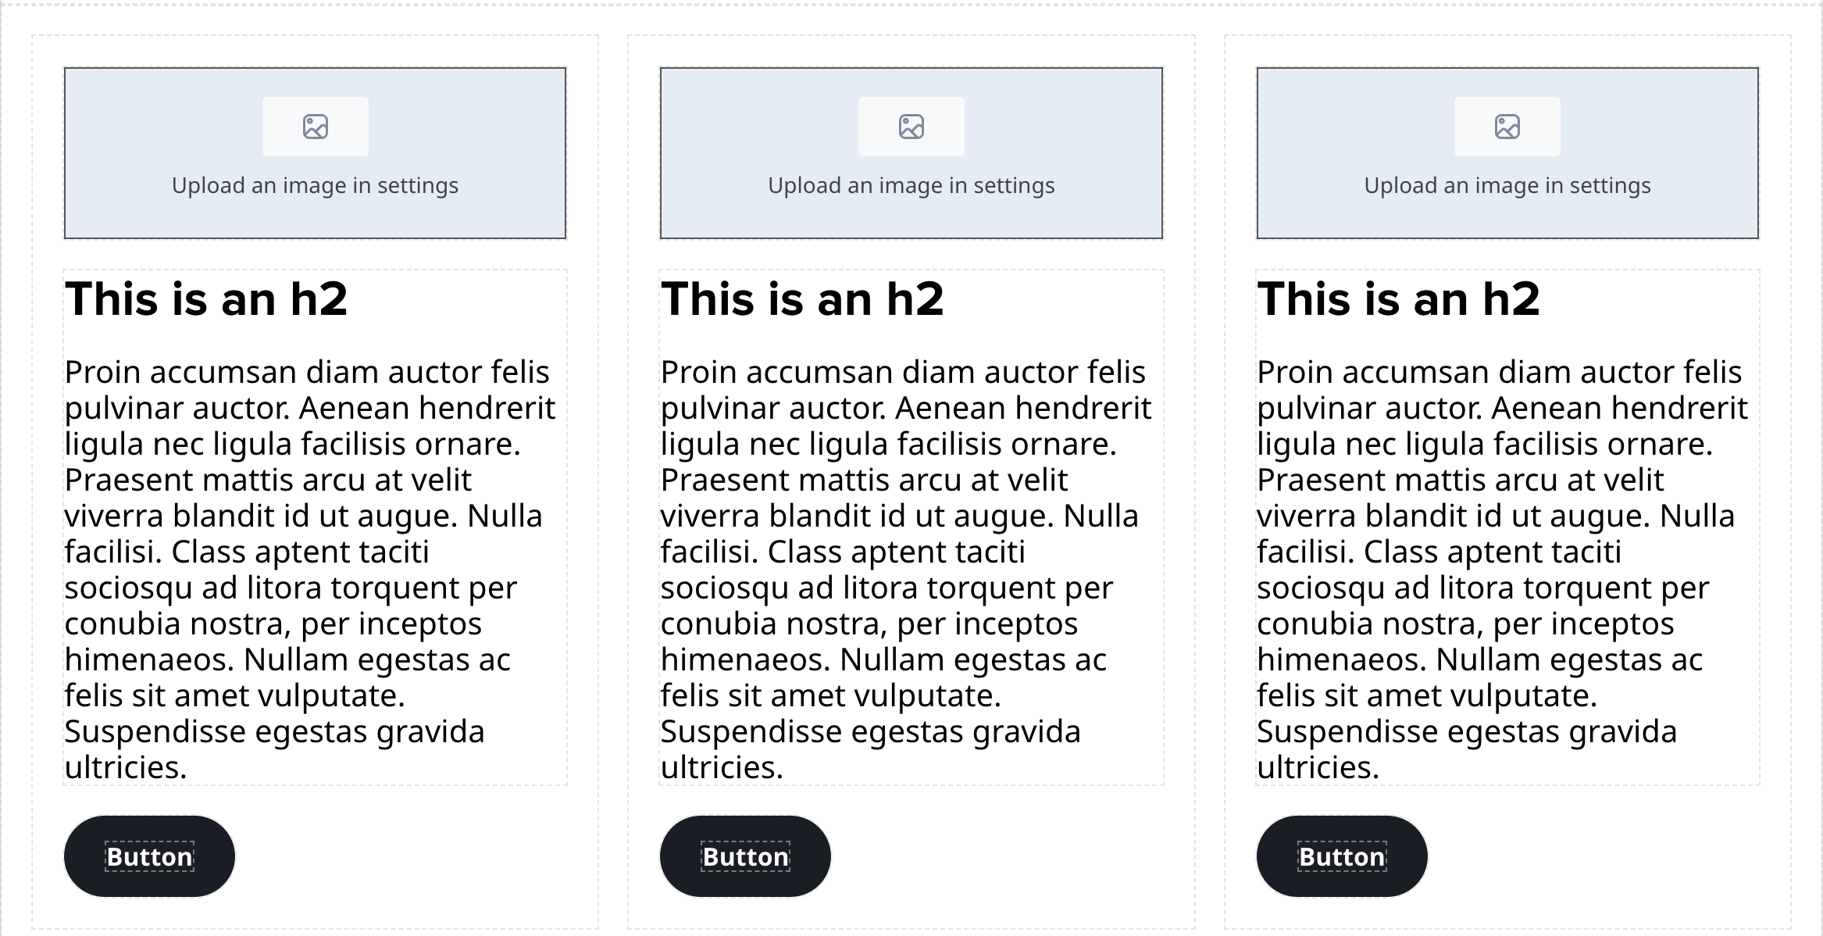Click 'Upload an image in settings' text on the left
This screenshot has width=1823, height=936.
coord(314,185)
